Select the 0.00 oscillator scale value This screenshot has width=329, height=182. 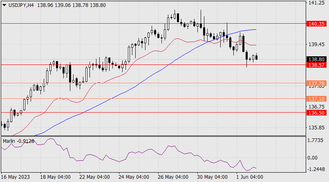[312, 158]
